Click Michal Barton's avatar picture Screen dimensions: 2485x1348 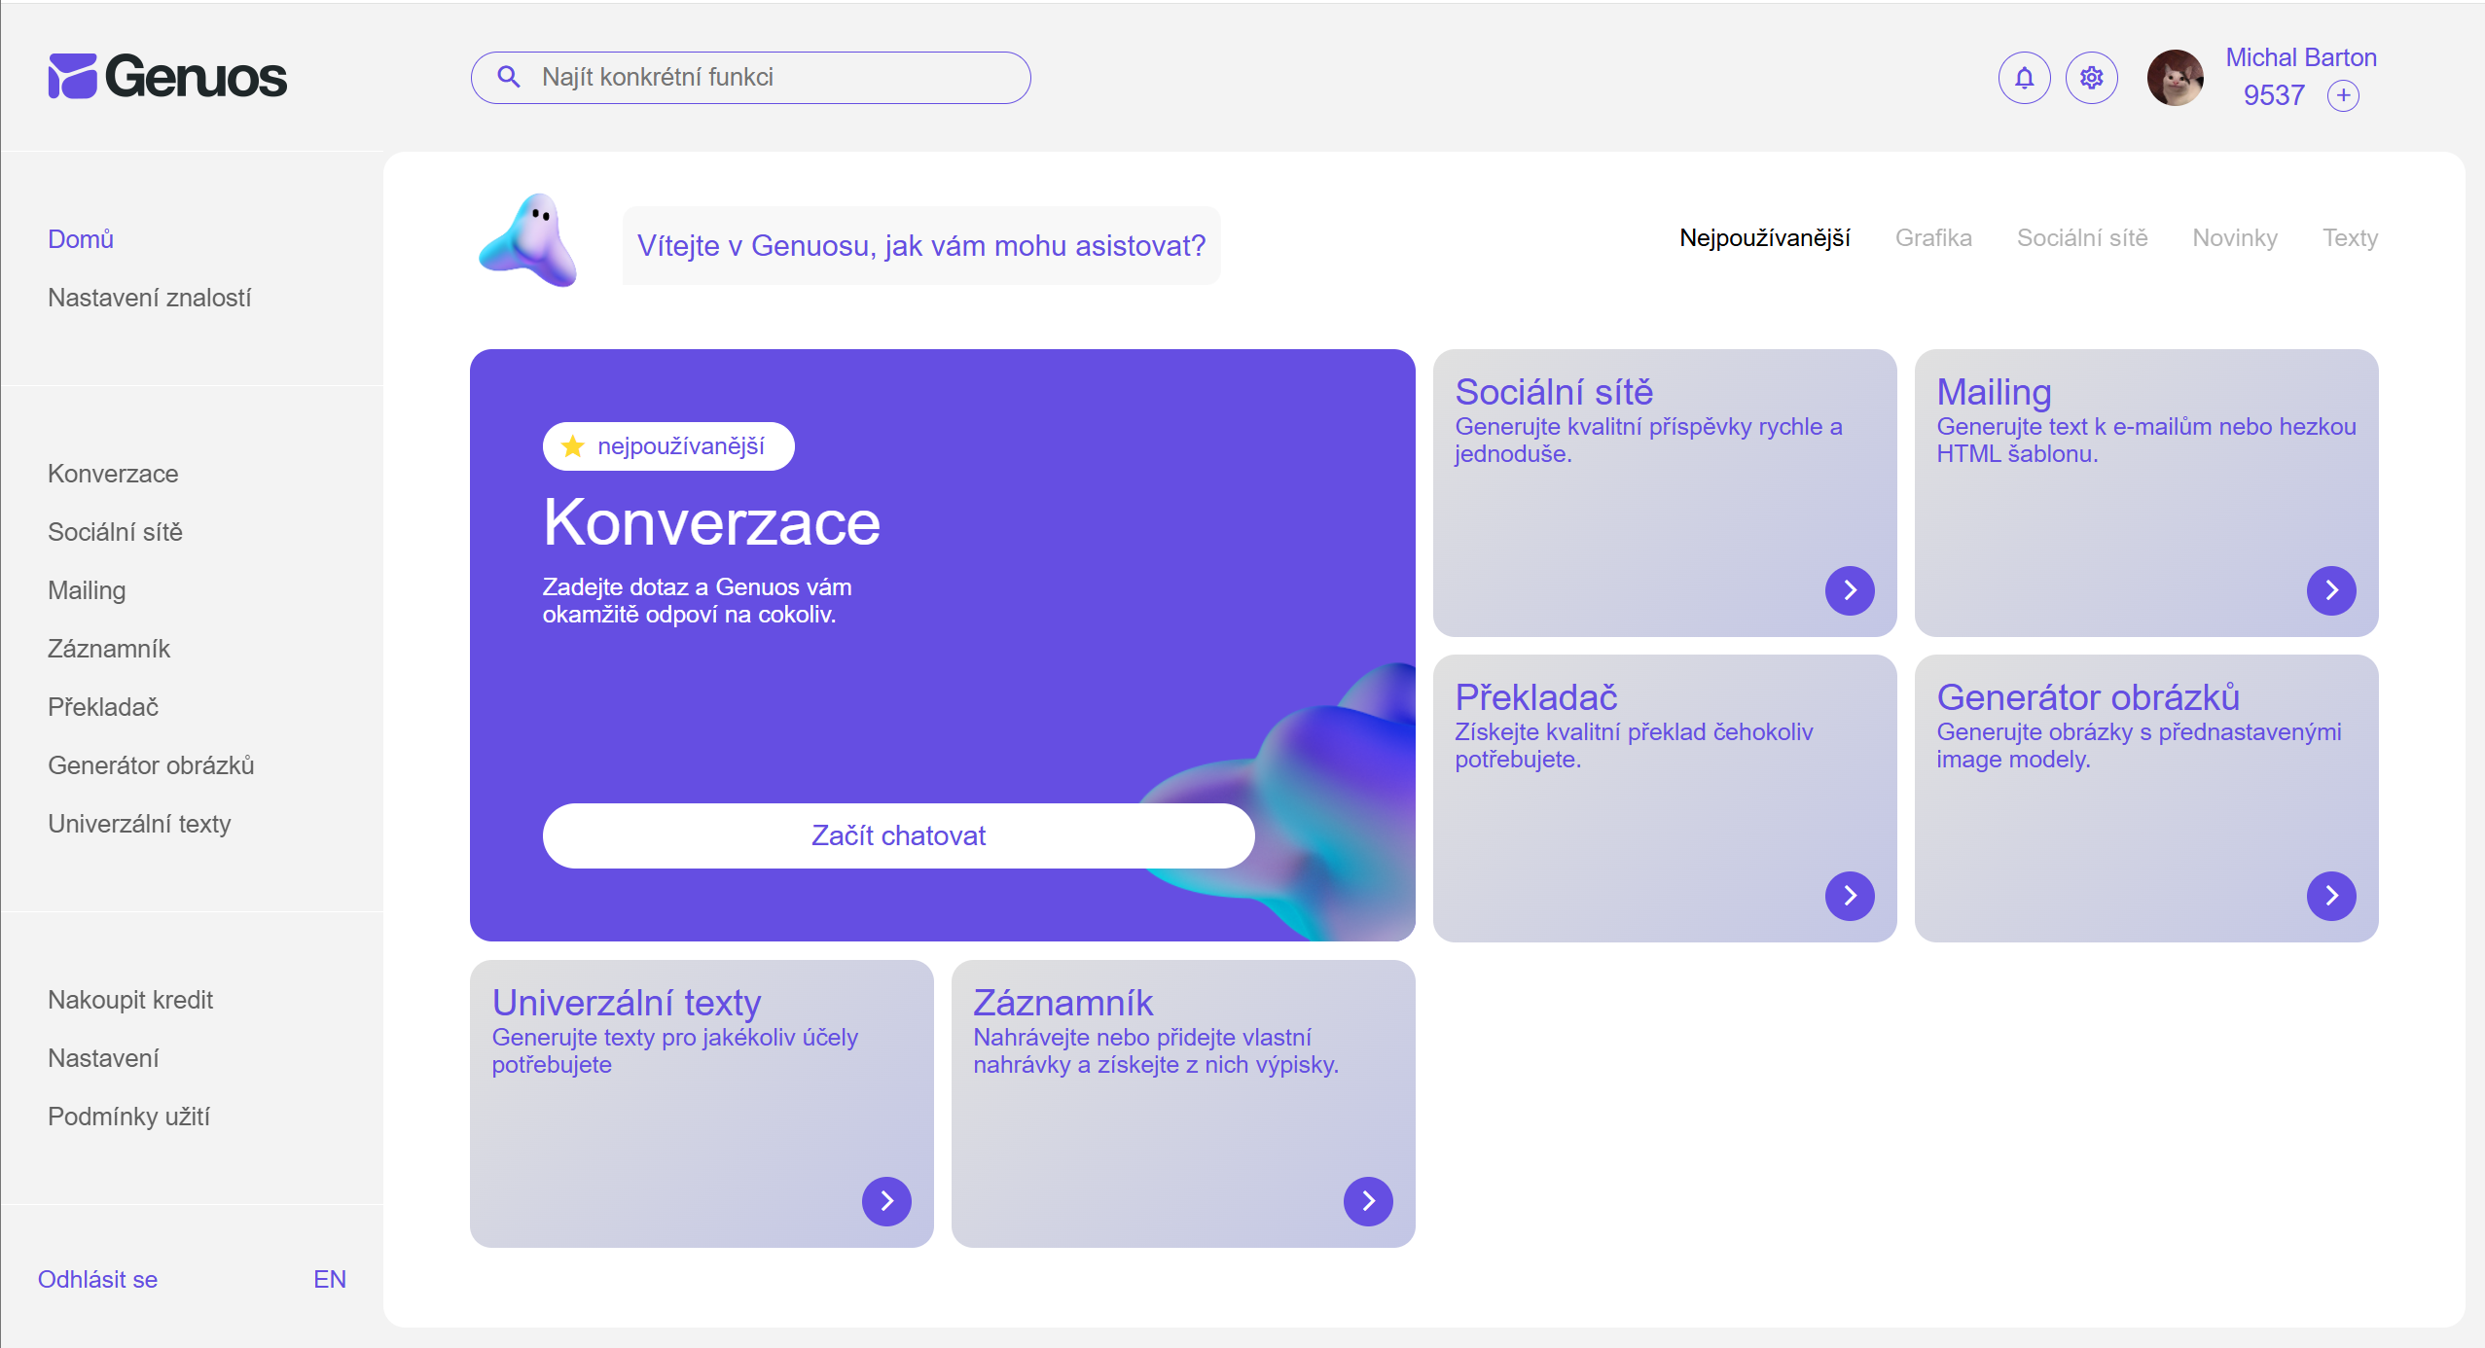tap(2176, 78)
